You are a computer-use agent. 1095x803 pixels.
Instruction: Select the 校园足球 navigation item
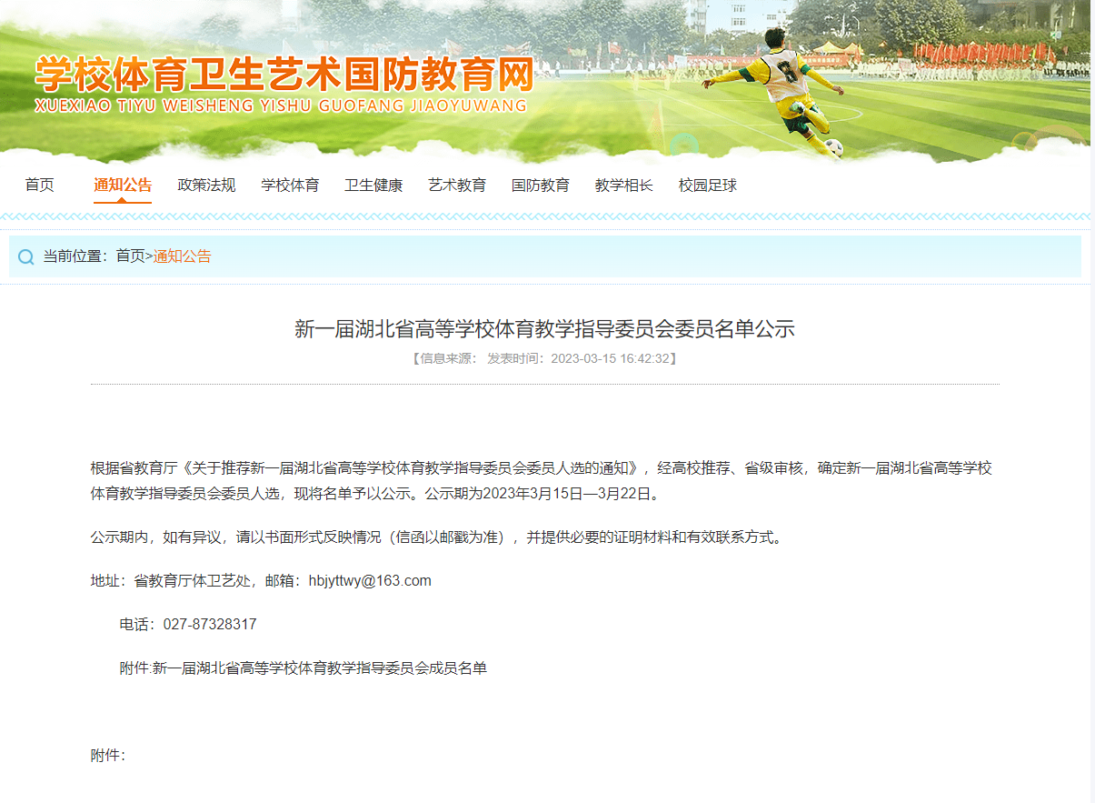708,186
